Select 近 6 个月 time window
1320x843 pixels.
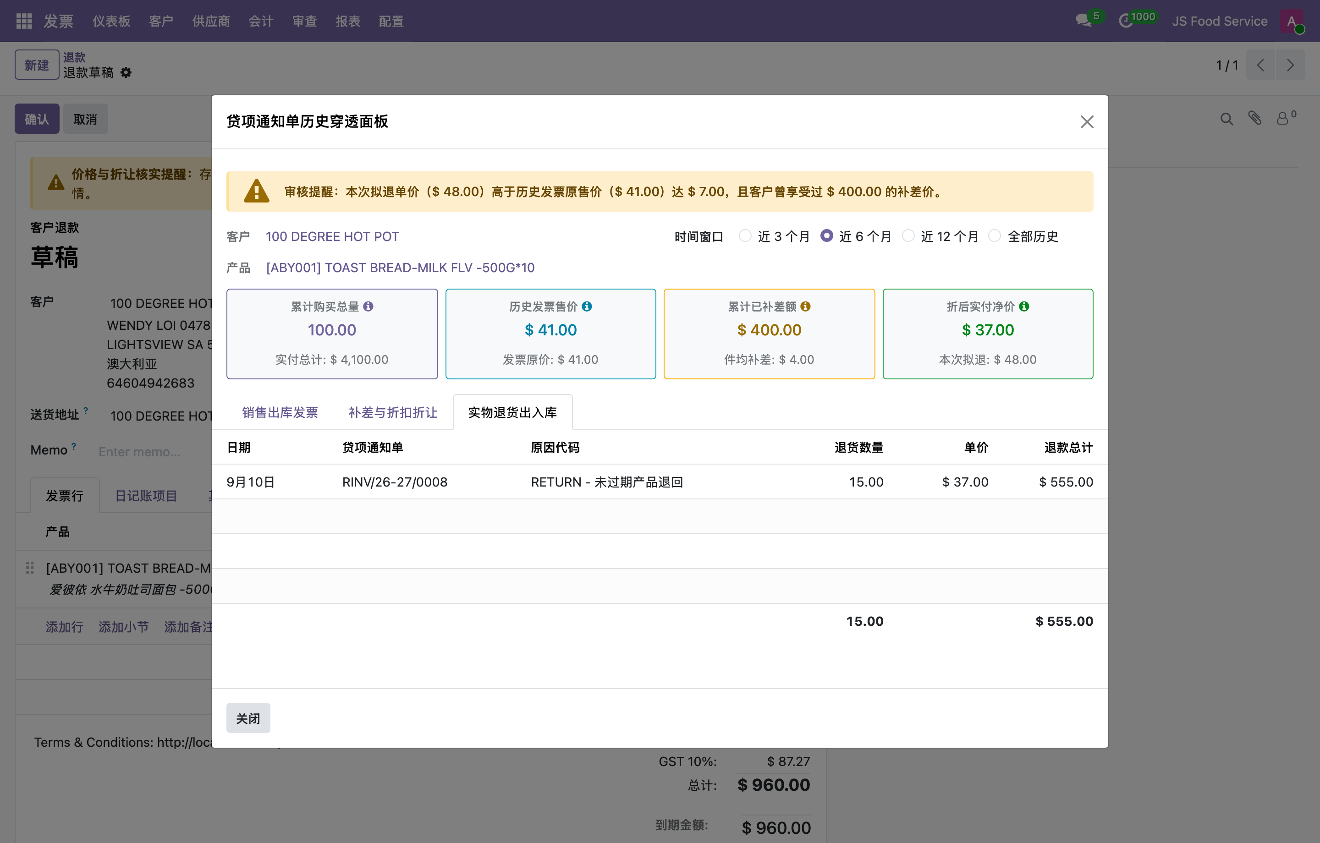(x=826, y=235)
